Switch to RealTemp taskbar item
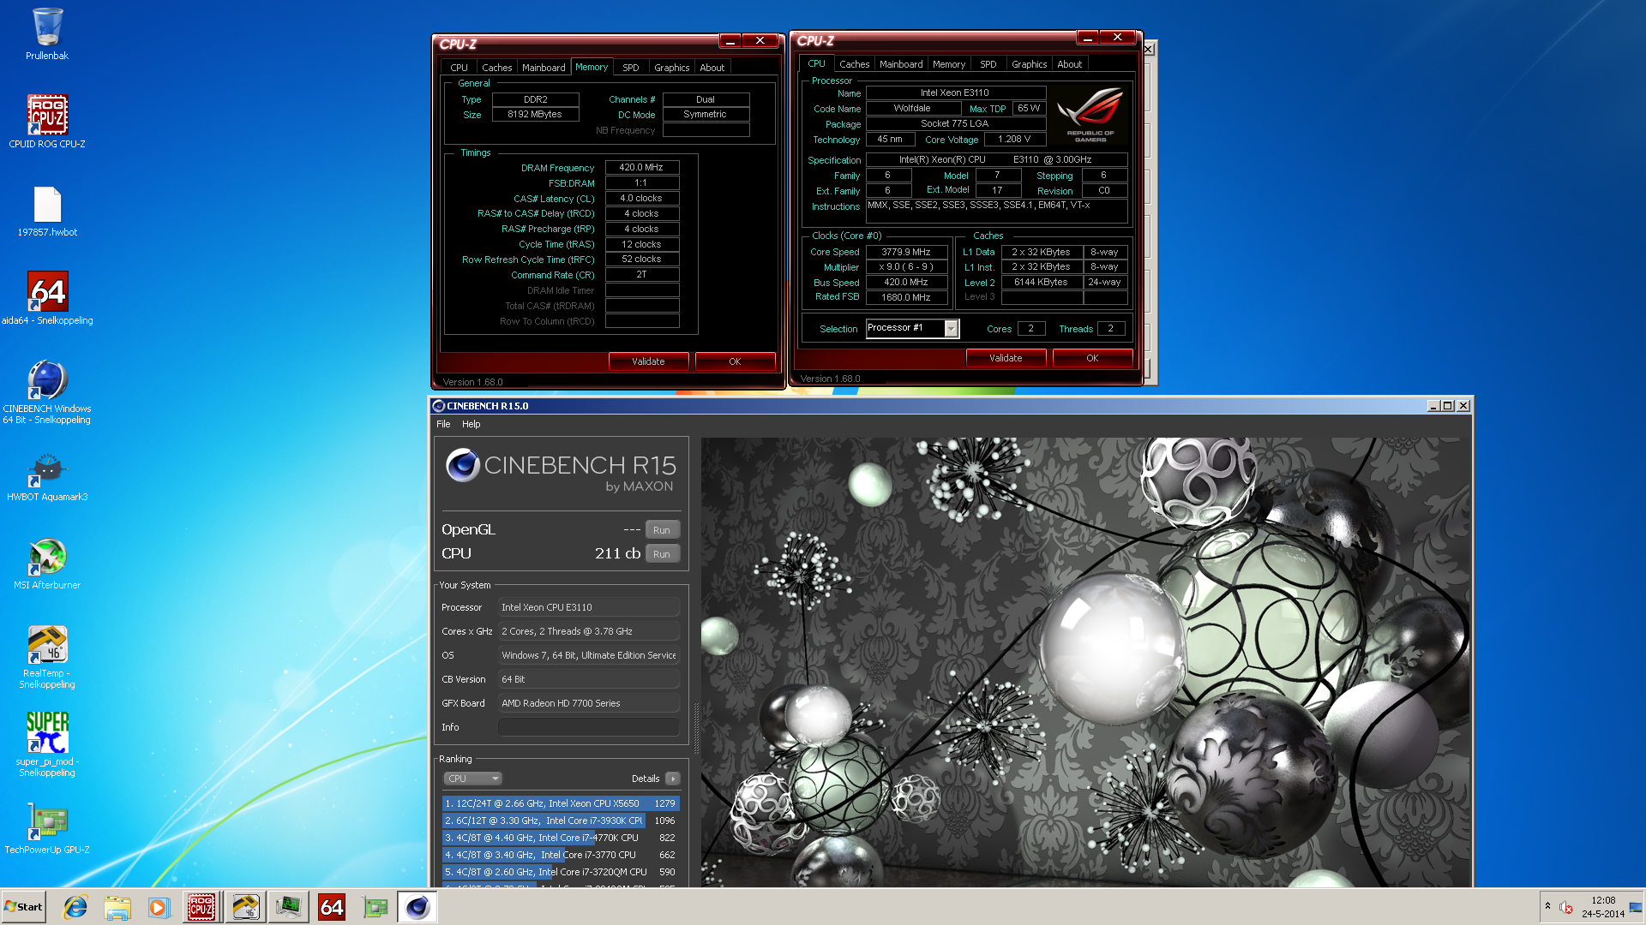This screenshot has width=1646, height=925. pyautogui.click(x=245, y=907)
